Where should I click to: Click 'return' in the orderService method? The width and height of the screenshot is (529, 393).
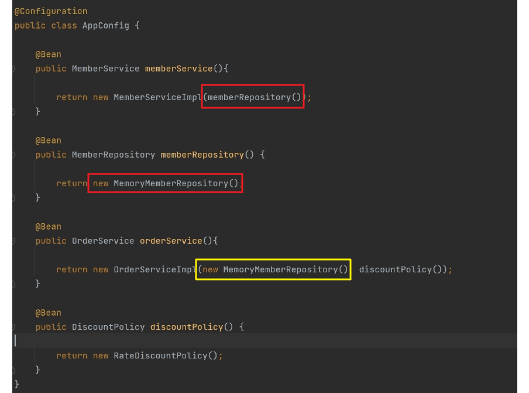pos(72,269)
